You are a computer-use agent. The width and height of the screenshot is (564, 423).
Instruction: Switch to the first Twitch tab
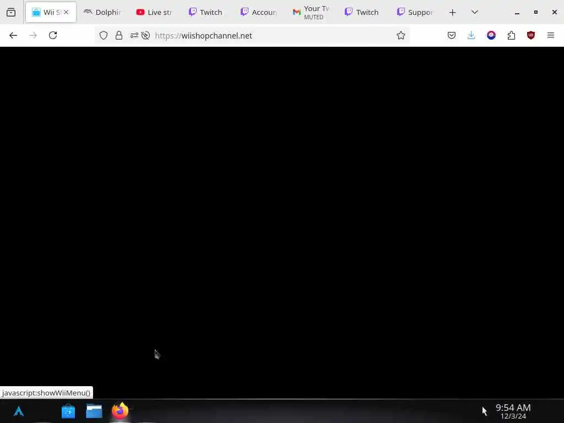tap(206, 12)
